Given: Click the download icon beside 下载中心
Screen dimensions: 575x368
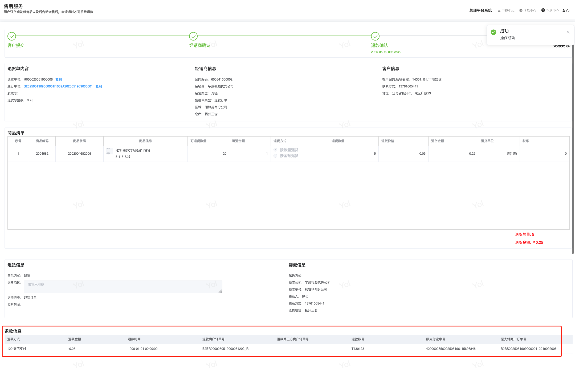Looking at the screenshot, I should point(499,11).
